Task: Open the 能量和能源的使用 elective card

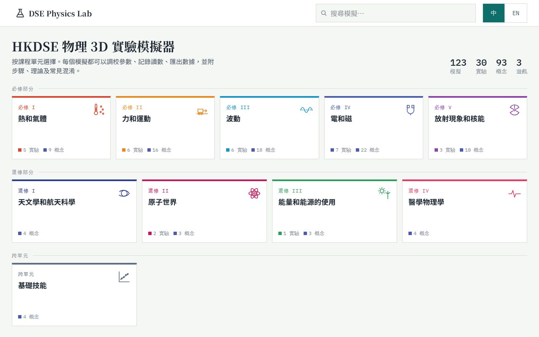Action: (x=334, y=211)
